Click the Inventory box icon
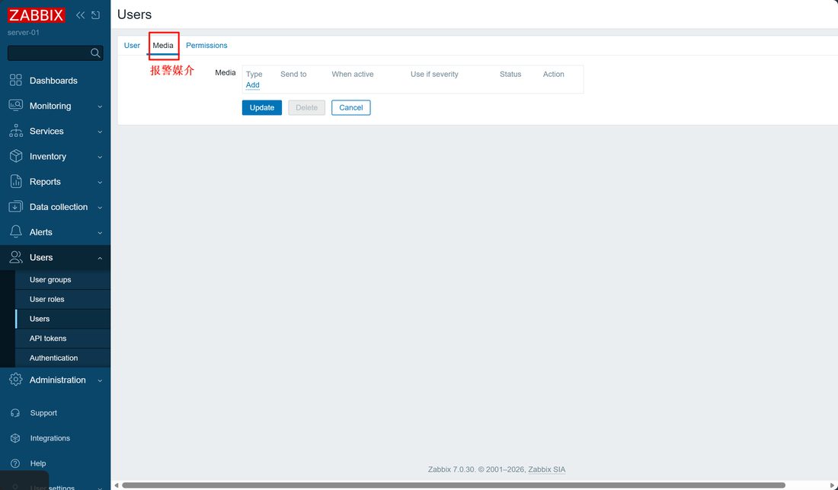Viewport: 838px width, 490px height. pyautogui.click(x=16, y=156)
